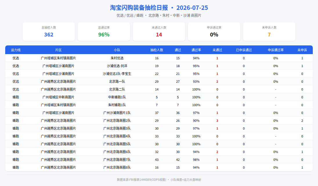Screen dimensions: 318x186
Task: Select the 朱村蜂跑1队 team cell
Action: click(x=117, y=105)
